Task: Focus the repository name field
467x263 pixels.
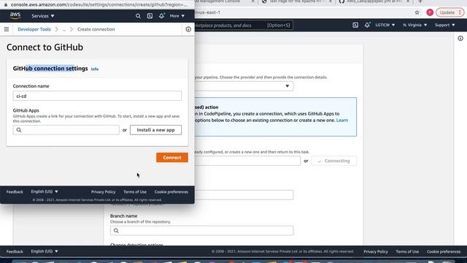Action: tap(244, 195)
